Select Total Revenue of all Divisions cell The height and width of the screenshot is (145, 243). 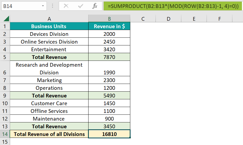click(49, 134)
